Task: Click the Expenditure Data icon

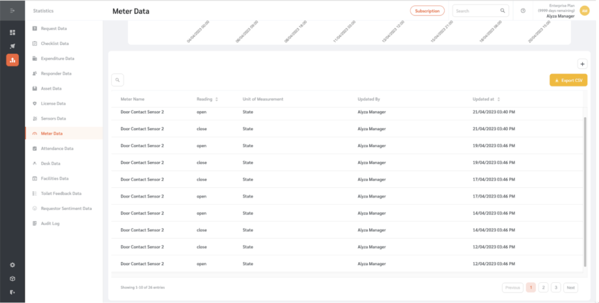Action: pyautogui.click(x=35, y=59)
